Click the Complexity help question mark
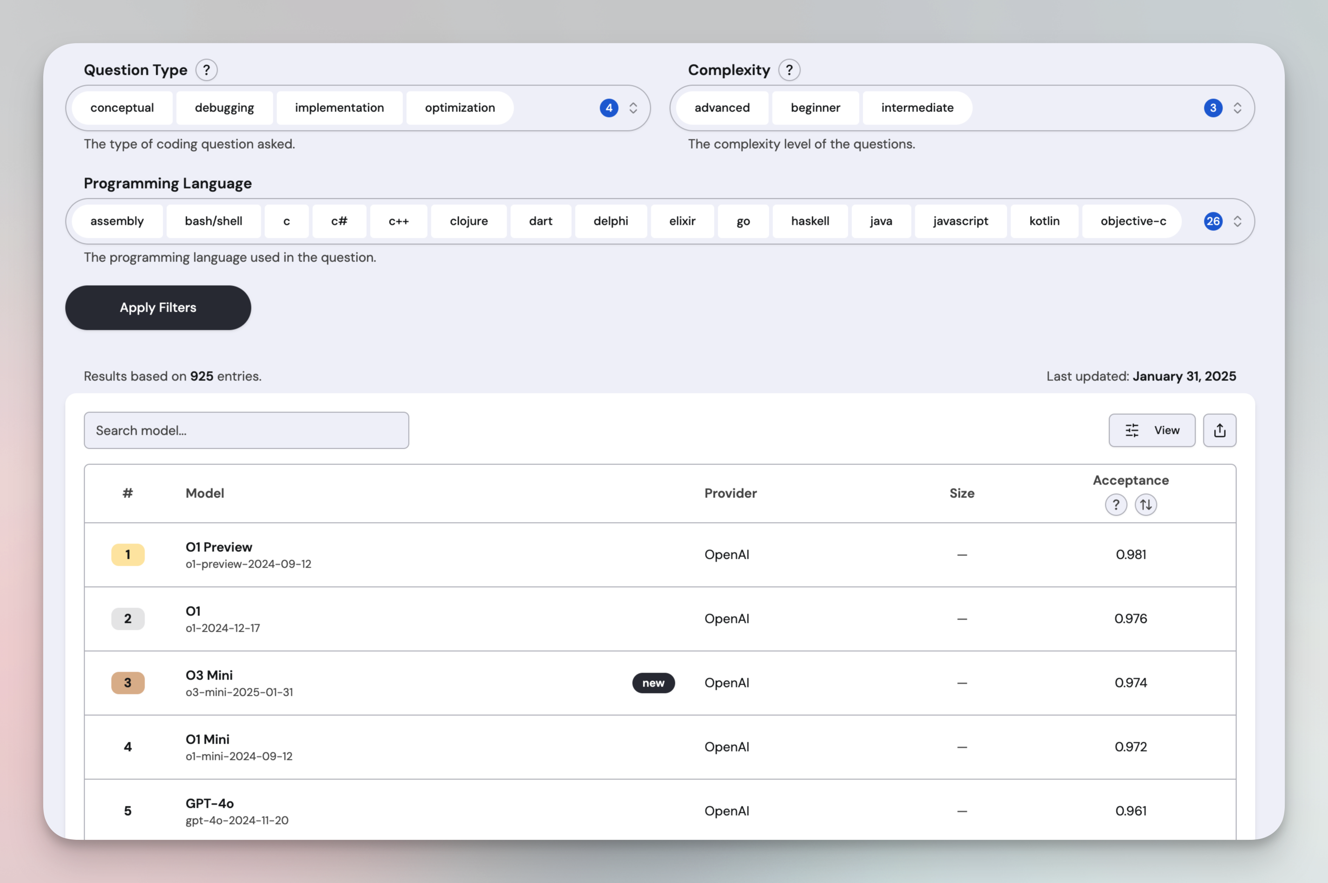Viewport: 1328px width, 883px height. point(789,70)
